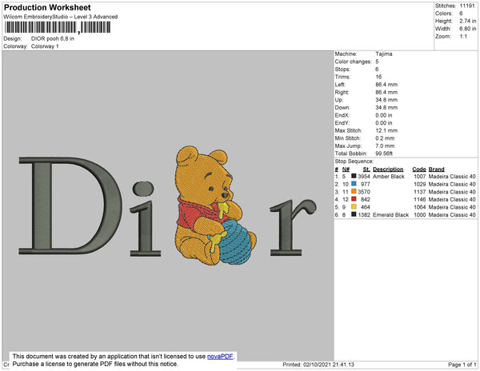Click the Height value 2.74 in
The width and height of the screenshot is (480, 371).
(468, 21)
